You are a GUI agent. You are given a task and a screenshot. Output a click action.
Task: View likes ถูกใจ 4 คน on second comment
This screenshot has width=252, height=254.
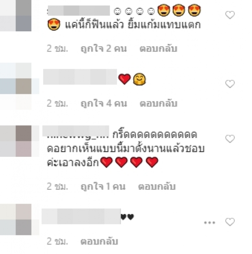pos(104,103)
